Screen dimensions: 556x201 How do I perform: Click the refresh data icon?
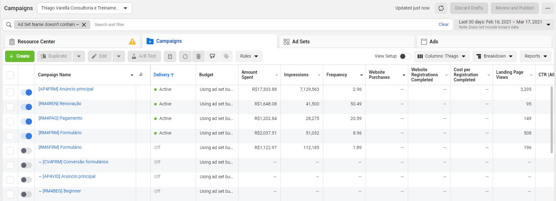(x=441, y=8)
